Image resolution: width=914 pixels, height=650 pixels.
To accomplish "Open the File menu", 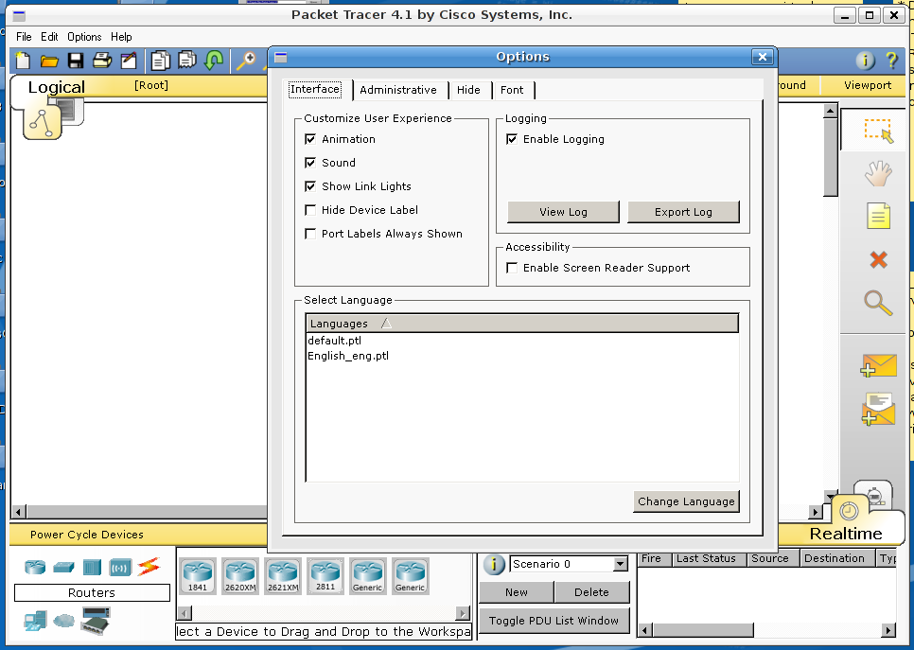I will [24, 37].
